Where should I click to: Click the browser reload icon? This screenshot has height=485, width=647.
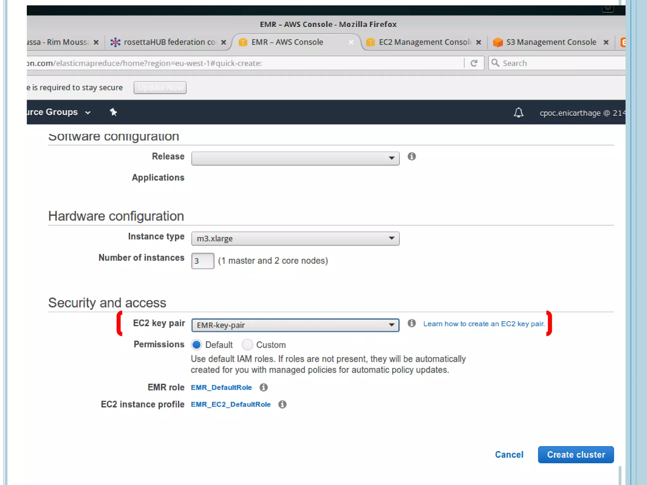474,63
